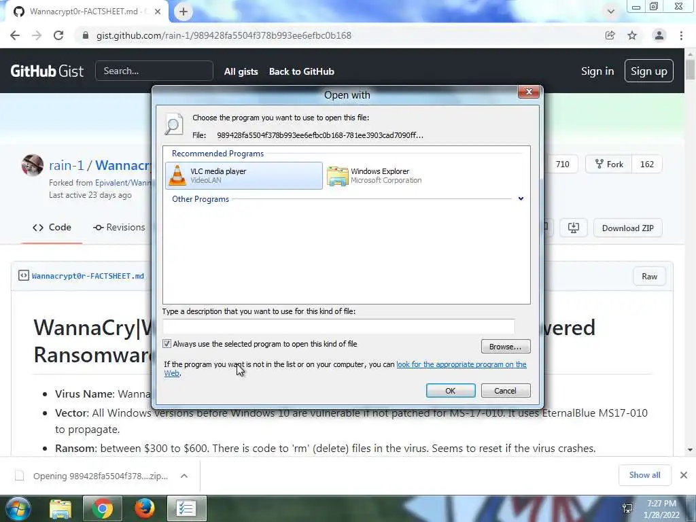Open Windows Explorer from taskbar

point(60,508)
